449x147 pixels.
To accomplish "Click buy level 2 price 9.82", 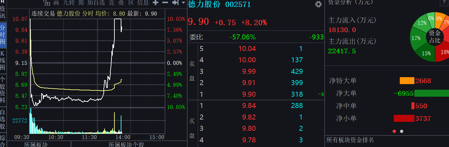I will [249, 117].
